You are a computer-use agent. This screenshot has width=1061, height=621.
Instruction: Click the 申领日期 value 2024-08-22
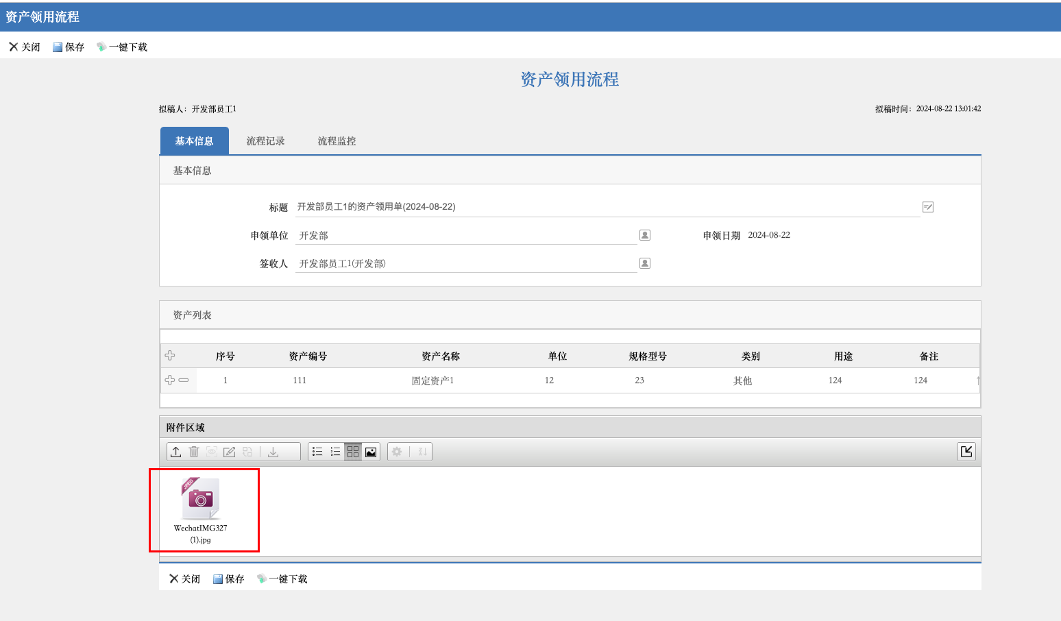[x=769, y=235]
